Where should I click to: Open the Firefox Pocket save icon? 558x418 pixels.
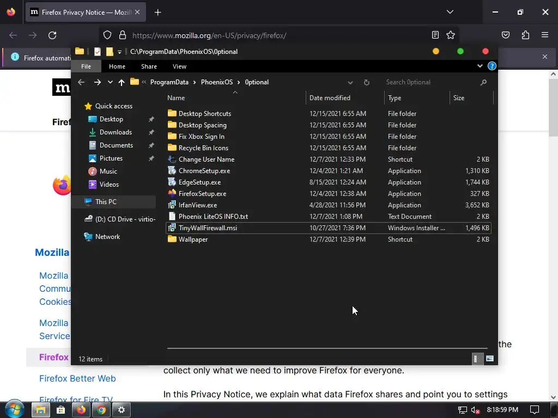(505, 35)
